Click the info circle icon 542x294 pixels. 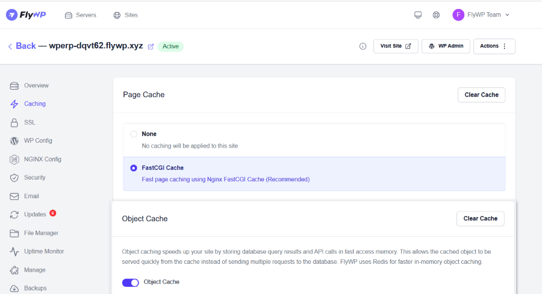(363, 46)
